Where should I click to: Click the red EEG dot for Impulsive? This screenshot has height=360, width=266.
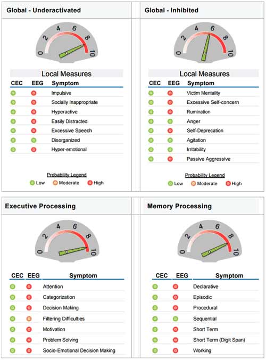[x=34, y=93]
